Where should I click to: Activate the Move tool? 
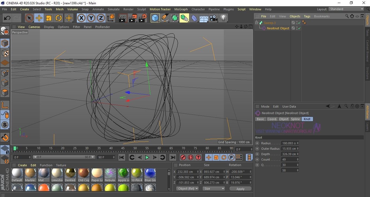tap(39, 18)
